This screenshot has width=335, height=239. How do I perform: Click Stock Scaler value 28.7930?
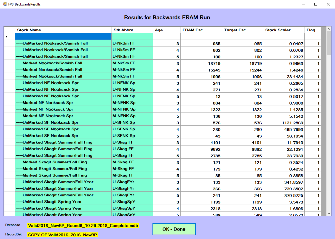(x=295, y=156)
